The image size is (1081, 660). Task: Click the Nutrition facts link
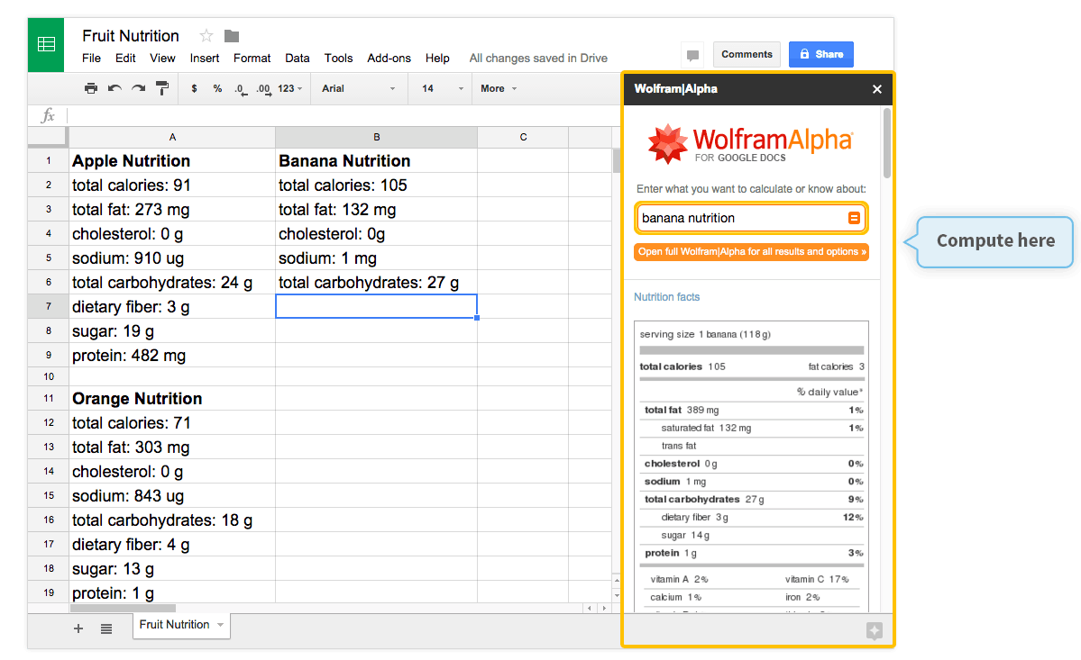tap(666, 297)
